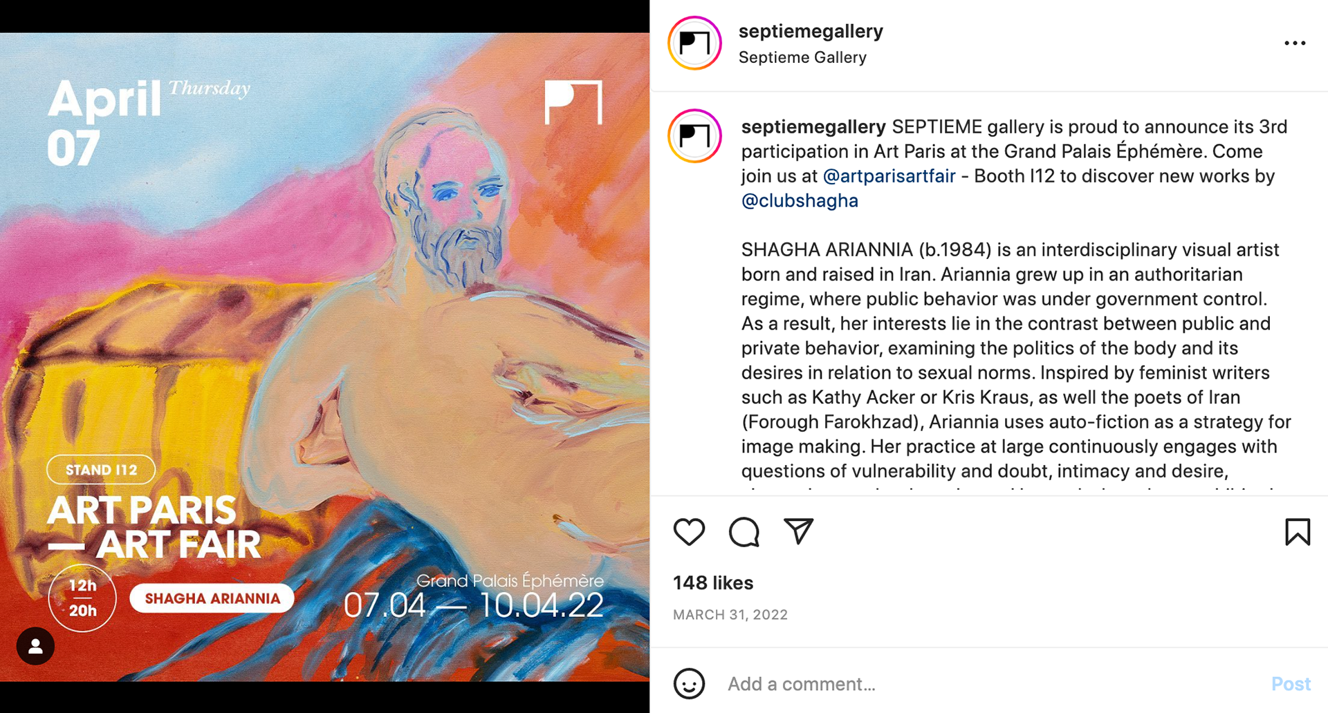Open septiemegallery profile picture in header
The height and width of the screenshot is (713, 1328).
point(694,43)
